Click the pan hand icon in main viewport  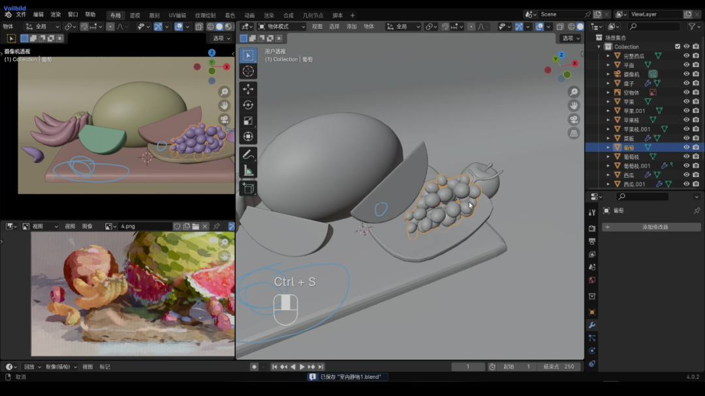(x=574, y=106)
